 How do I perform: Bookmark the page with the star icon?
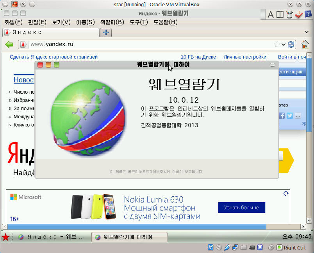(277, 45)
